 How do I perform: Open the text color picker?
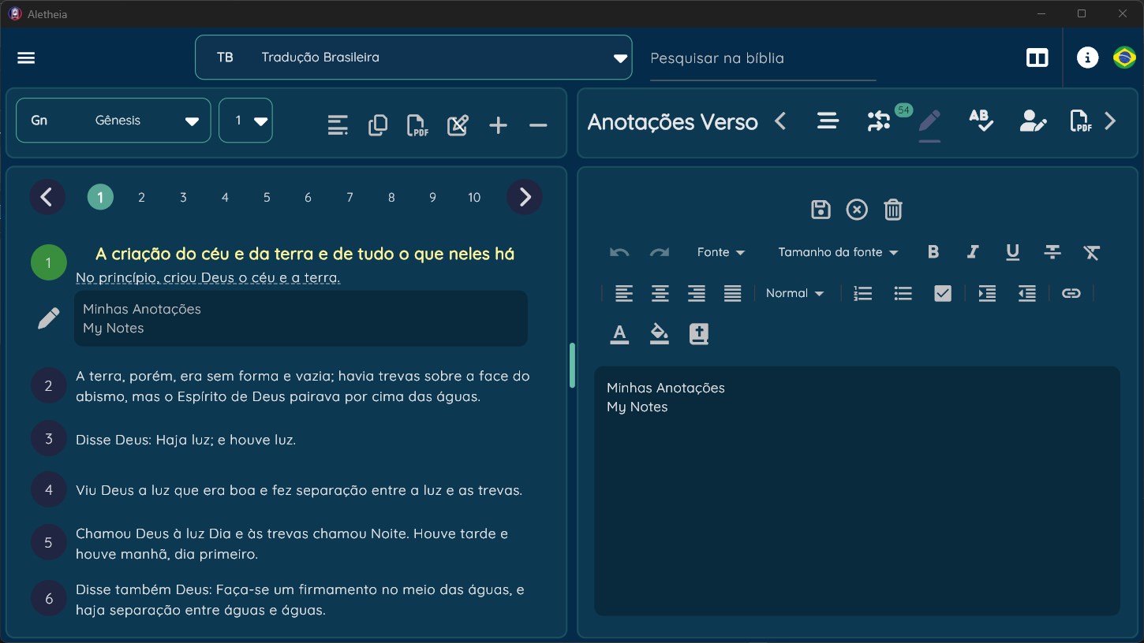pyautogui.click(x=620, y=334)
